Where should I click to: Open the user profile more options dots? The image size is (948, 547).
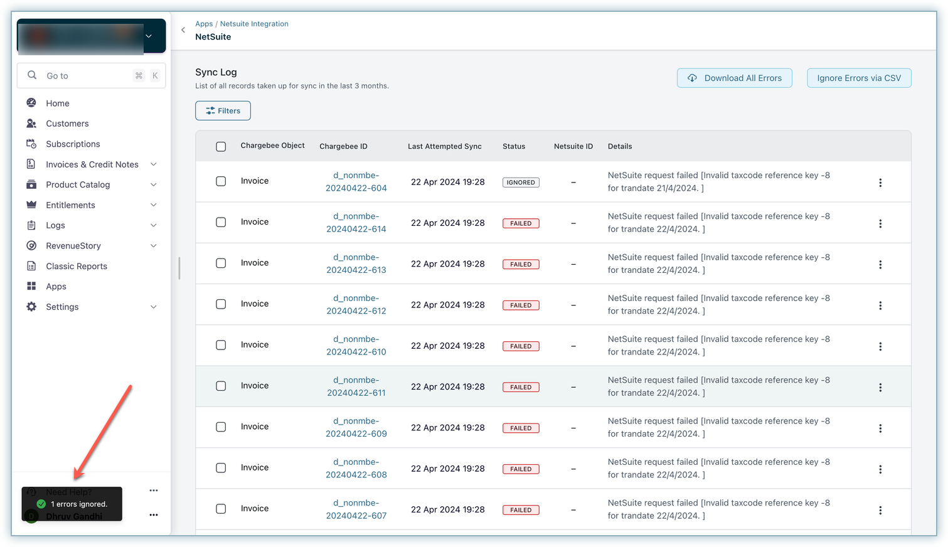click(x=154, y=515)
